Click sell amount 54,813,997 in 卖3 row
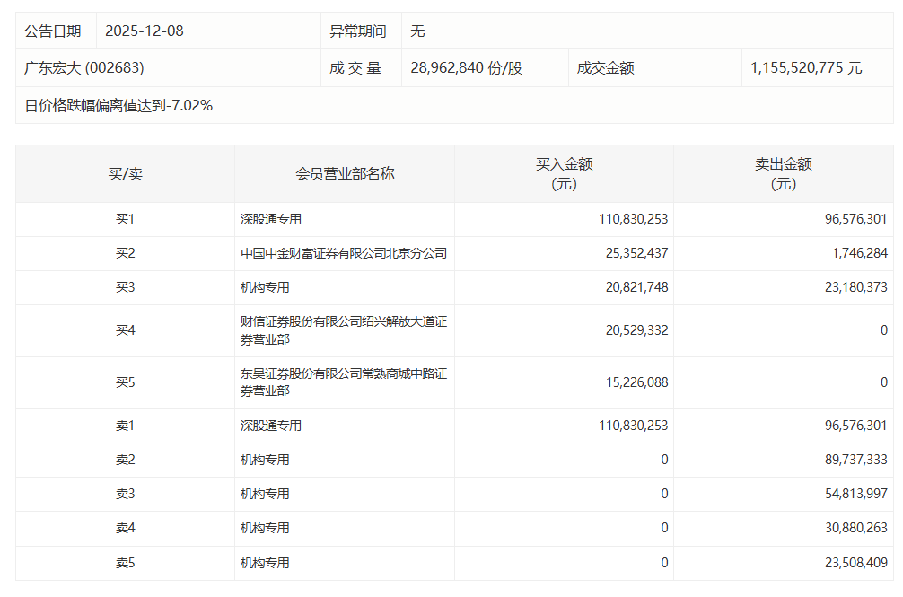Screen dimensions: 903x597 [x=846, y=494]
